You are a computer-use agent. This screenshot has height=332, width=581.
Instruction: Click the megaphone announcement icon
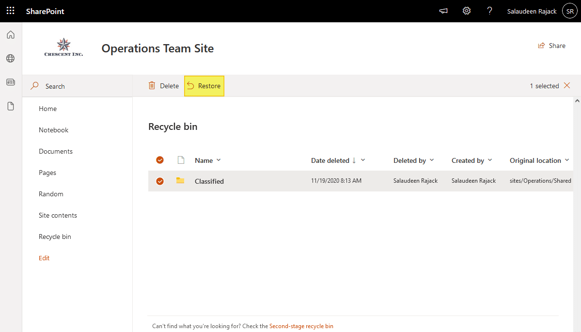(x=443, y=10)
